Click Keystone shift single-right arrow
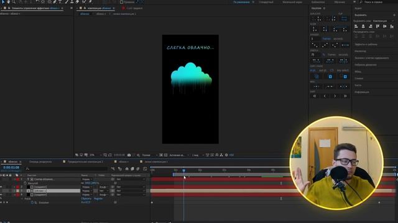 click(x=335, y=96)
